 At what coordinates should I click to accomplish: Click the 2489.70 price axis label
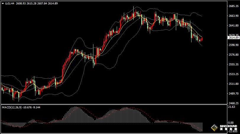[x=233, y=93]
